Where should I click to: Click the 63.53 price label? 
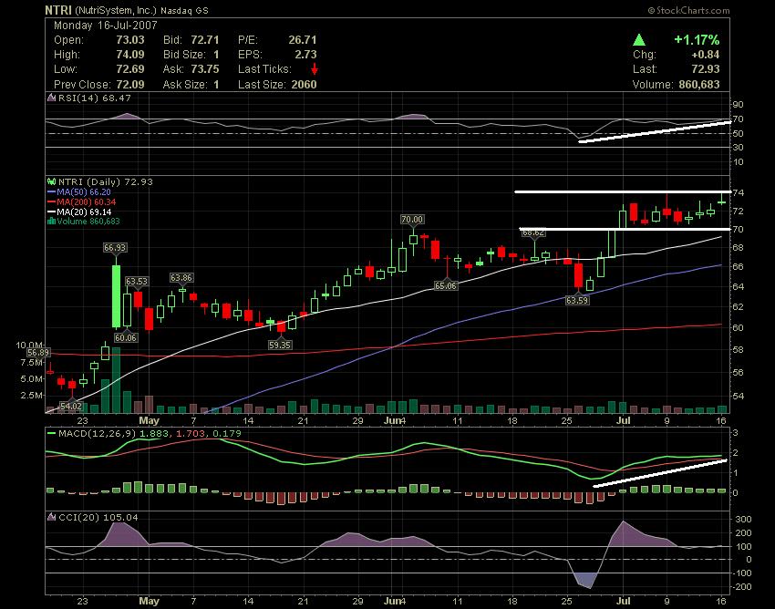pos(137,282)
